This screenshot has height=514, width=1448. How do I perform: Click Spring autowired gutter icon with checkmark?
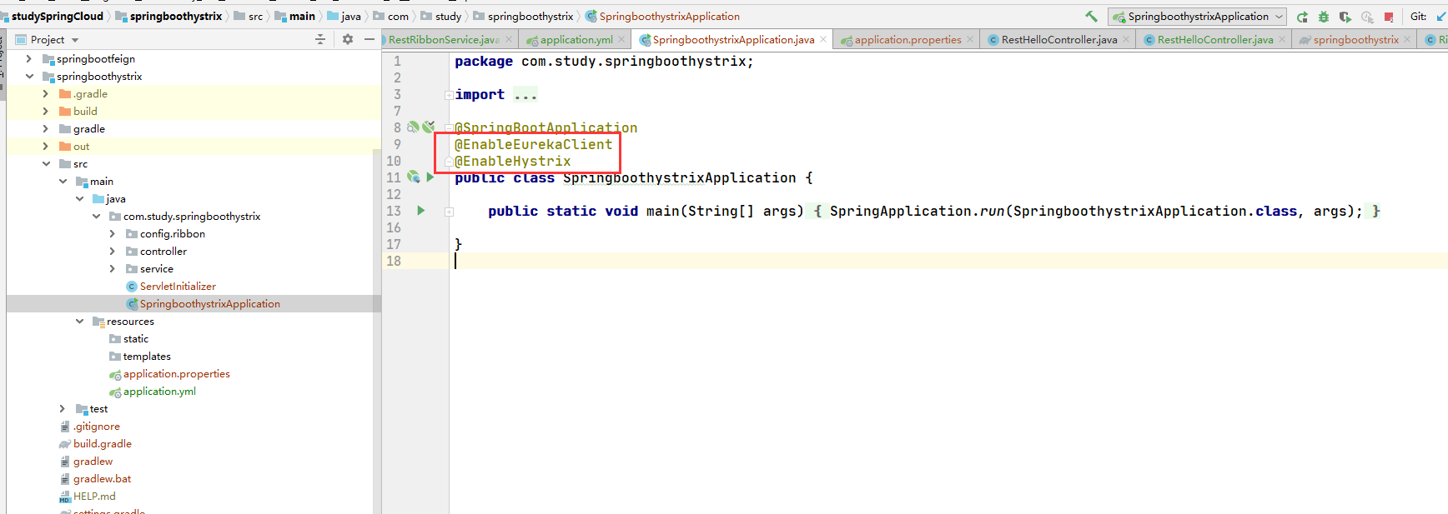pyautogui.click(x=429, y=127)
